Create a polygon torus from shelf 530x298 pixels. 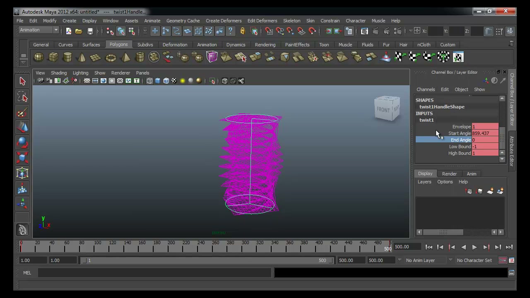(x=111, y=57)
